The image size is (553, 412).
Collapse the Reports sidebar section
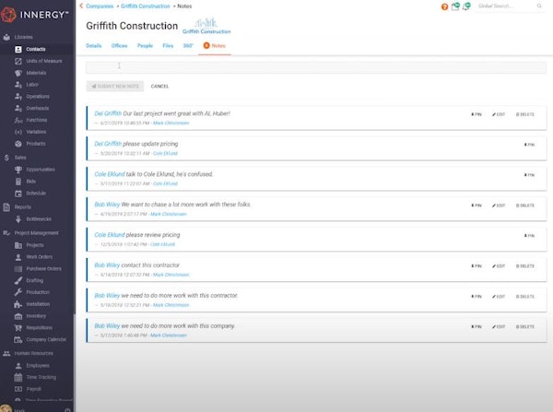(x=22, y=207)
